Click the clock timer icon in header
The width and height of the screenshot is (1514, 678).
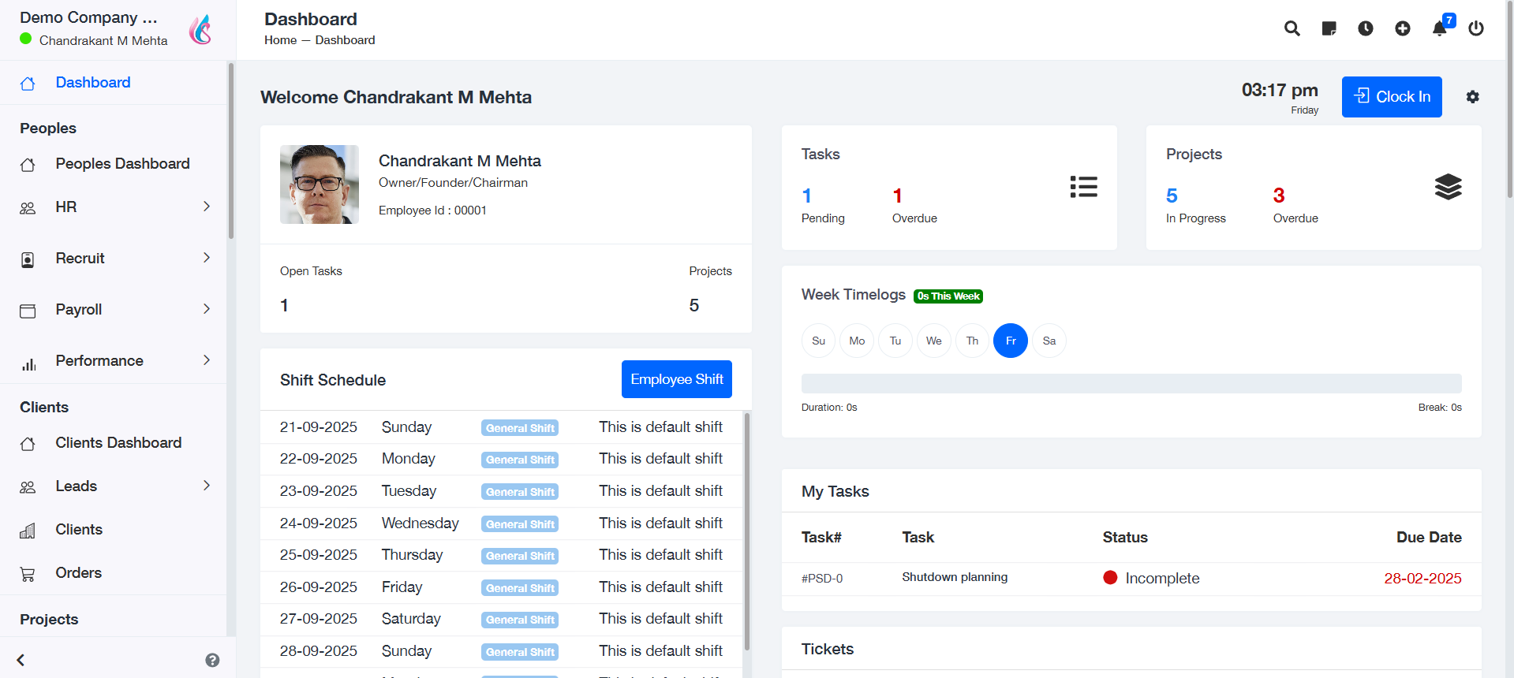(x=1365, y=28)
